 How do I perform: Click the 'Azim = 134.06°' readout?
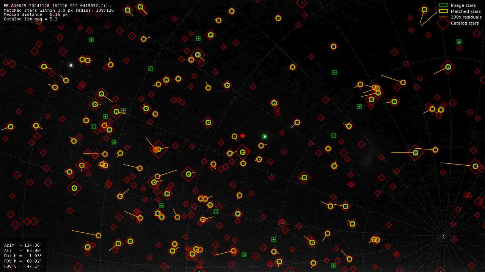click(x=23, y=245)
